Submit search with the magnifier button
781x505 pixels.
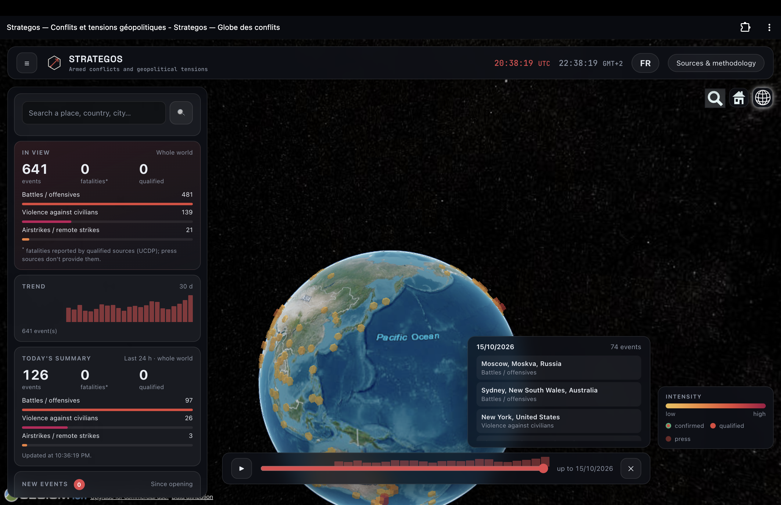click(181, 113)
